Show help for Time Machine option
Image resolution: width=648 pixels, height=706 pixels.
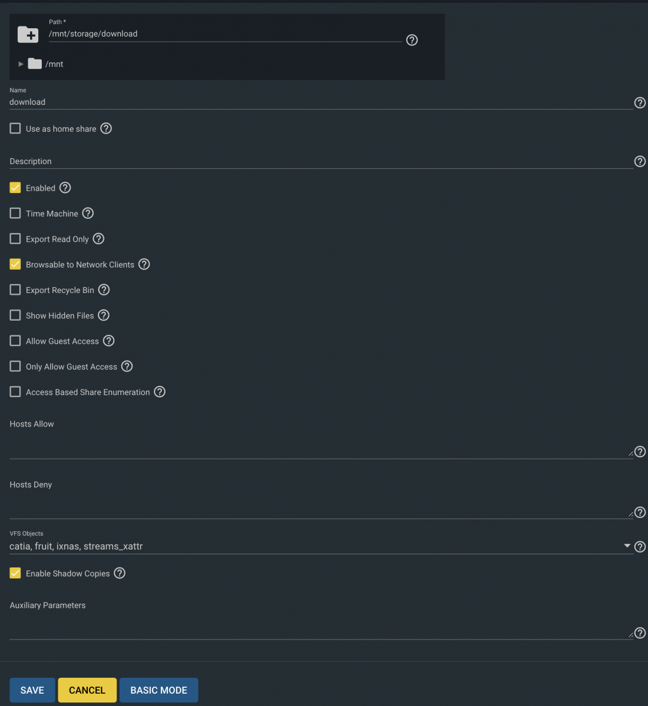(x=88, y=213)
